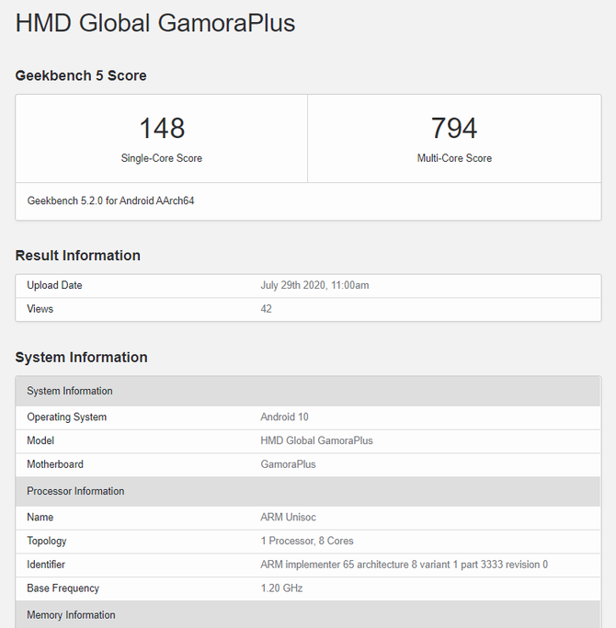
Task: Select the 1.20 GHz value
Action: pos(281,588)
